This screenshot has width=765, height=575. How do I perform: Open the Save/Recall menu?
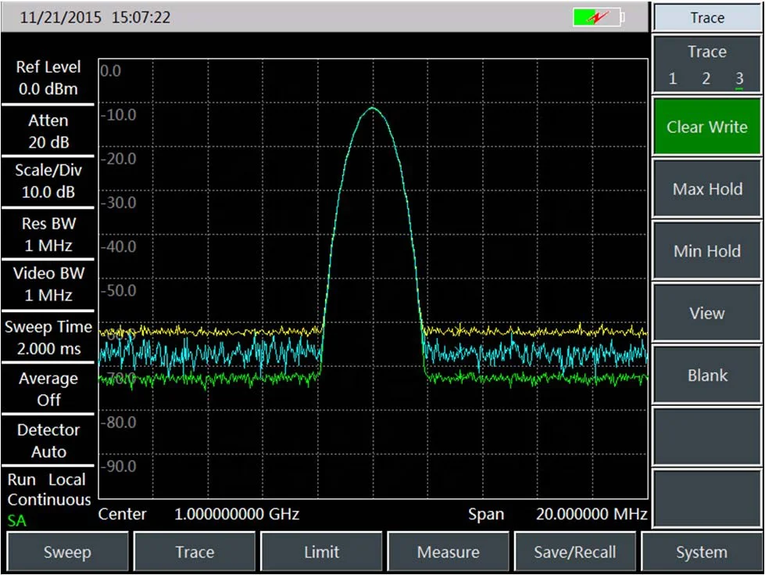coord(574,552)
